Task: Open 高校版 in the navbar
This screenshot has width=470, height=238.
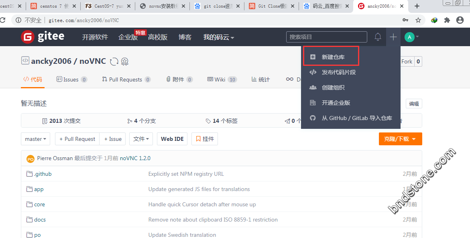Action: (158, 37)
